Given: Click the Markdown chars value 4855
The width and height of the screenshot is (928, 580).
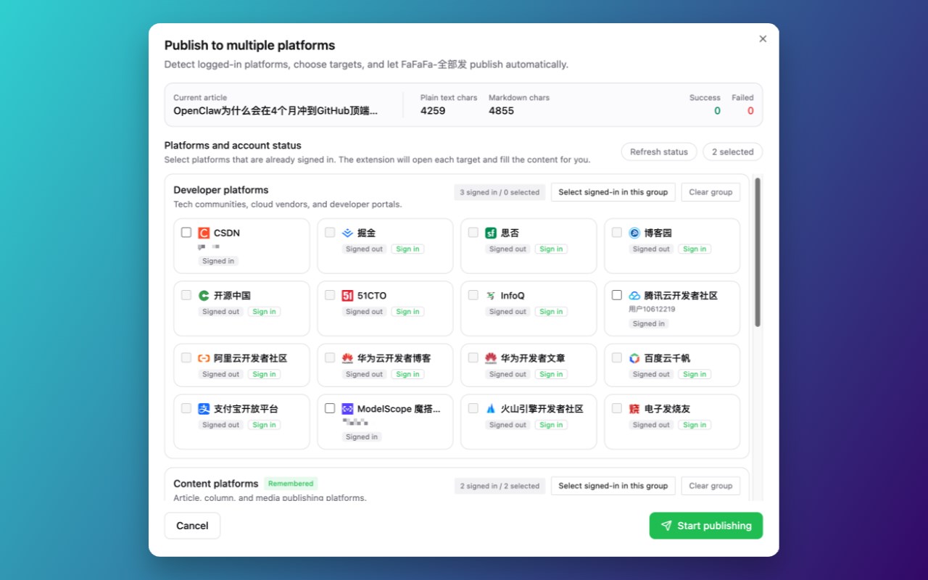Looking at the screenshot, I should (501, 111).
